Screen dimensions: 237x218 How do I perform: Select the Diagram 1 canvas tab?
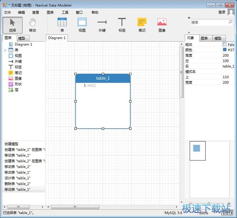click(57, 38)
